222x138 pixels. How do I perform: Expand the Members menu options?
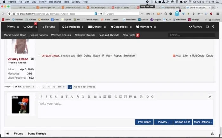155,27
